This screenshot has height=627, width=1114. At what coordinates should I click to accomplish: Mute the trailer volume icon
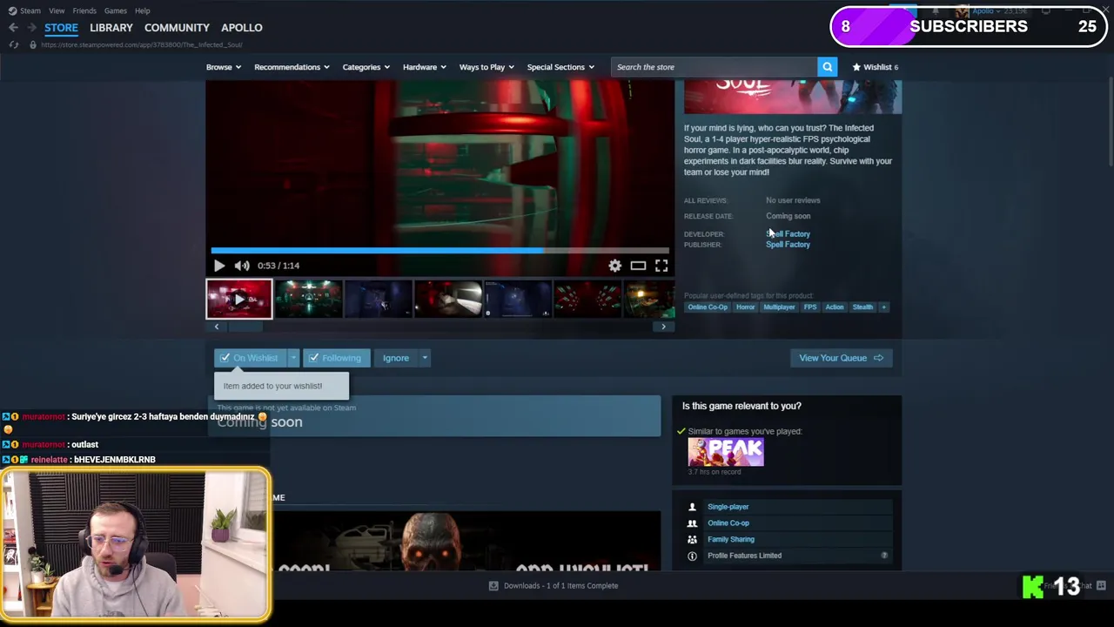click(242, 266)
